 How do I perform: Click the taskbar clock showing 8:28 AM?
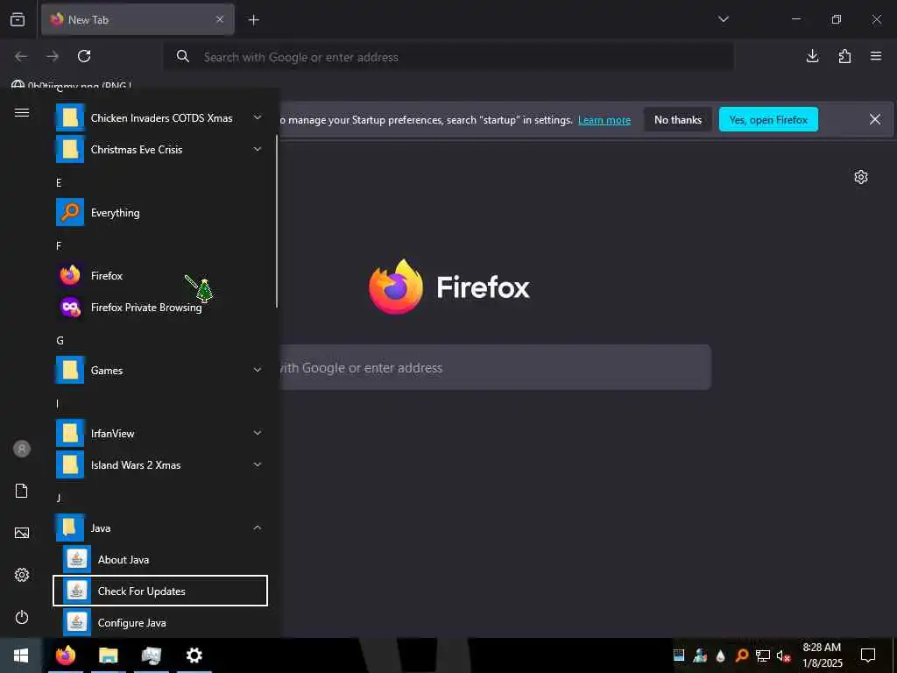tap(822, 655)
